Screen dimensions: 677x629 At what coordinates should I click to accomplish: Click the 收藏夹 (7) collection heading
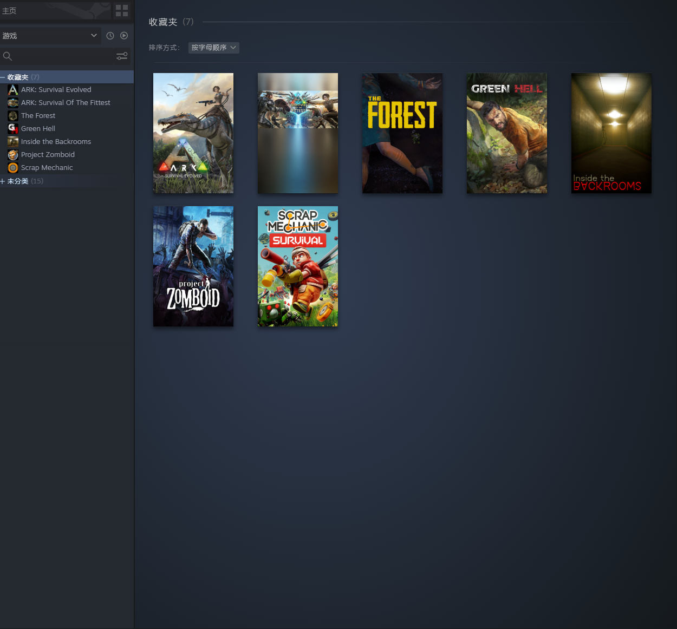171,22
